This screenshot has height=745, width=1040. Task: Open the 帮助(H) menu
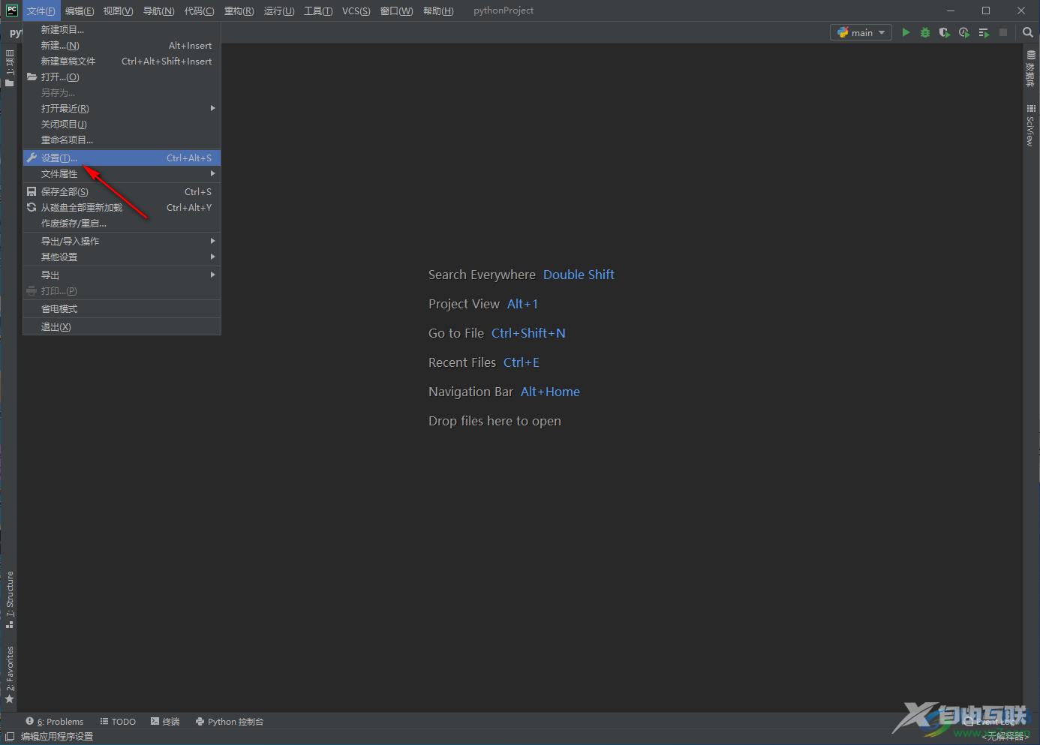click(438, 11)
